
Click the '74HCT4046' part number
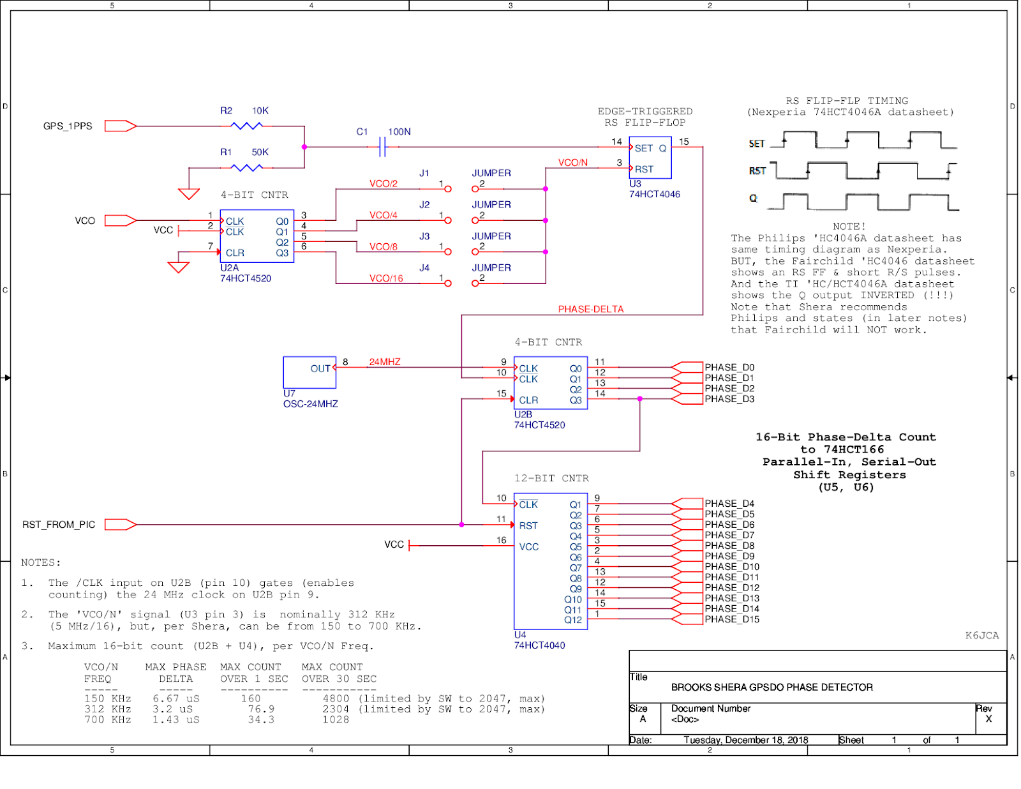(x=655, y=194)
